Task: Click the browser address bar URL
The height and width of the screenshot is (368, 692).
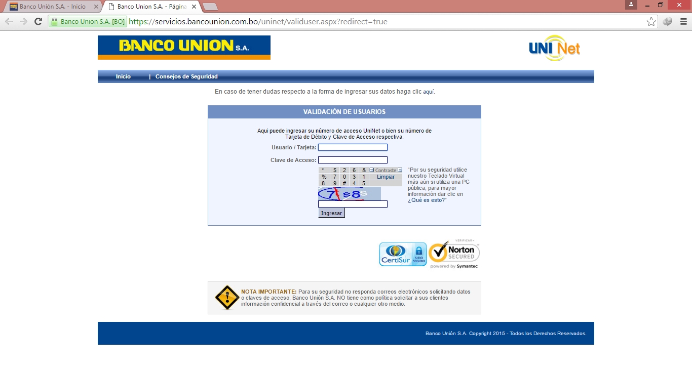Action: point(258,22)
